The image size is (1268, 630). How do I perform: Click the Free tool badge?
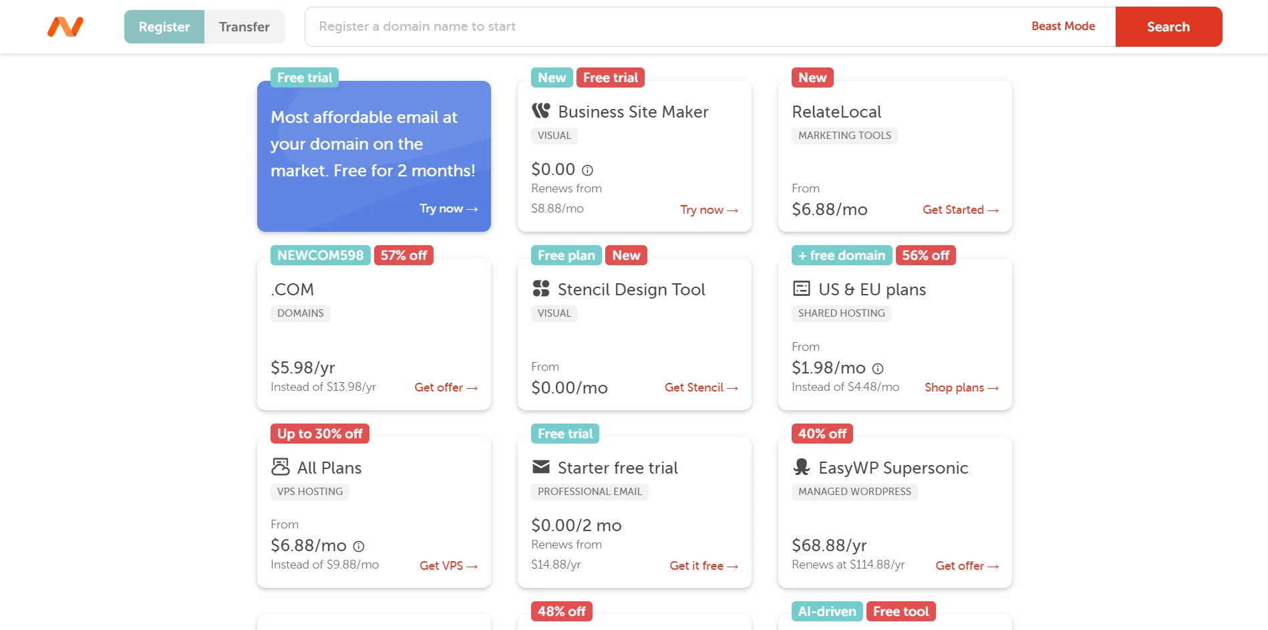tap(901, 611)
